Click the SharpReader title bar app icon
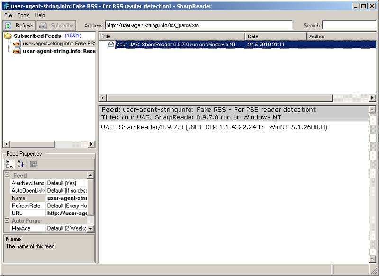Viewport: 379px width, 276px height. click(x=7, y=6)
